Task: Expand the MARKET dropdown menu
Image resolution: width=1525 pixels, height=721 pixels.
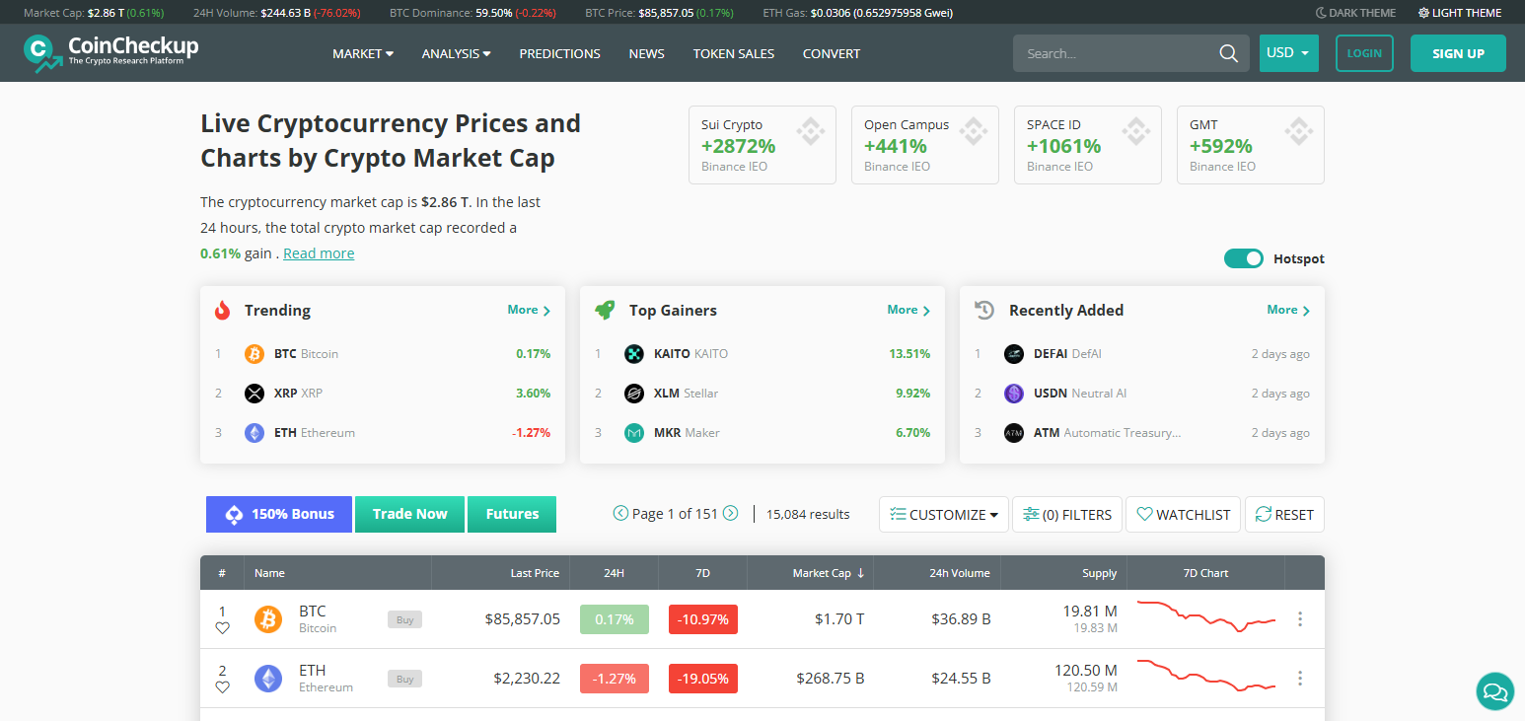Action: tap(362, 53)
